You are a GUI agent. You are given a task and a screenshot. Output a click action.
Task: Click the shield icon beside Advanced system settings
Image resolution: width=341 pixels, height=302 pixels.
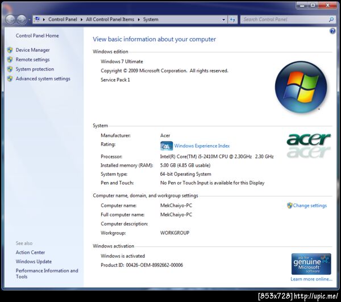tap(10, 78)
